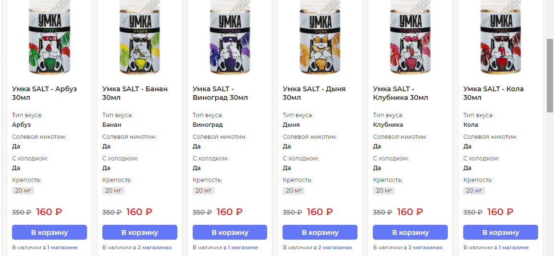This screenshot has height=256, width=554.
Task: Add Умка SALT Клубника to cart
Action: point(410,232)
